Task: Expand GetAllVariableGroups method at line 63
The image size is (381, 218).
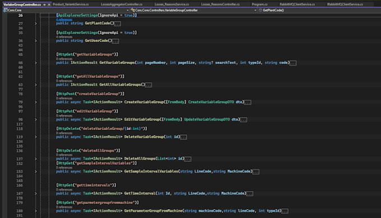Action: coord(36,85)
